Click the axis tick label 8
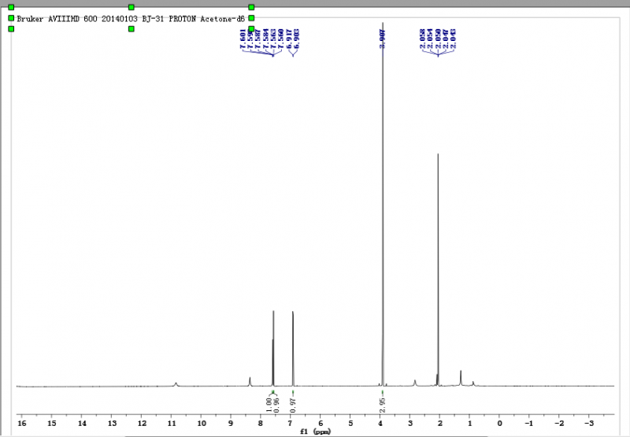This screenshot has width=630, height=437. pos(261,423)
